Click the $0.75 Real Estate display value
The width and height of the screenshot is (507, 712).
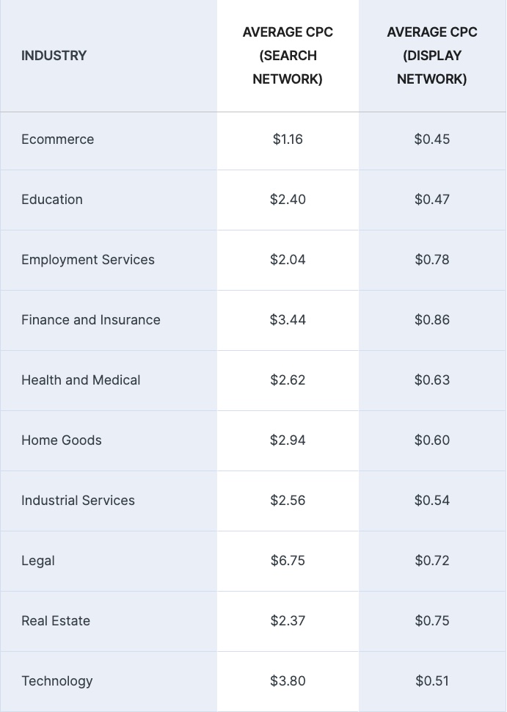[432, 621]
